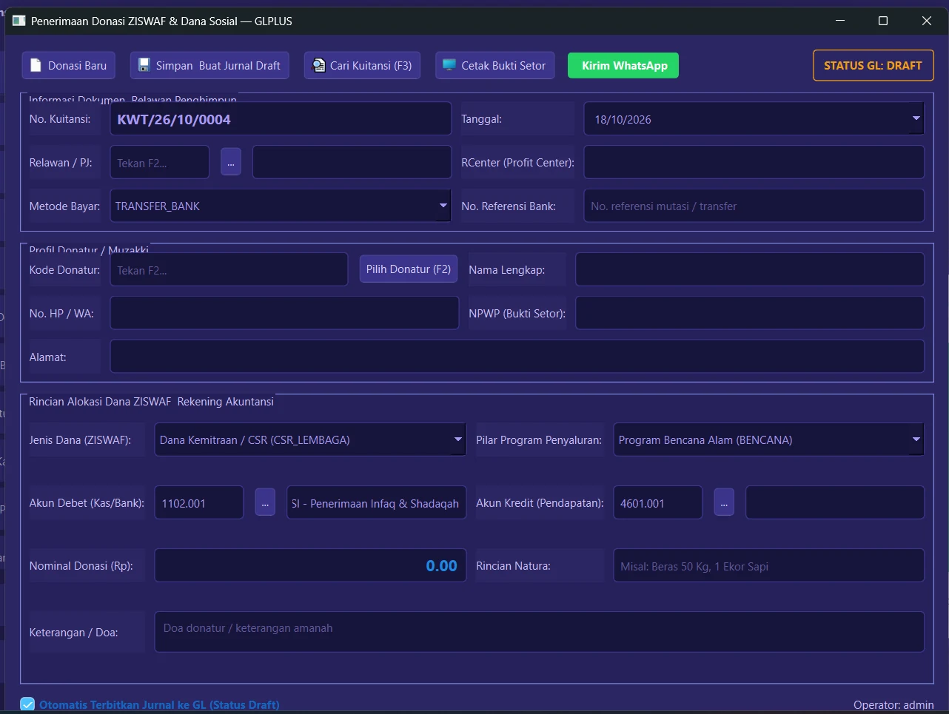Viewport: 949px width, 714px height.
Task: Click the empty Relawan name field
Action: (x=352, y=162)
